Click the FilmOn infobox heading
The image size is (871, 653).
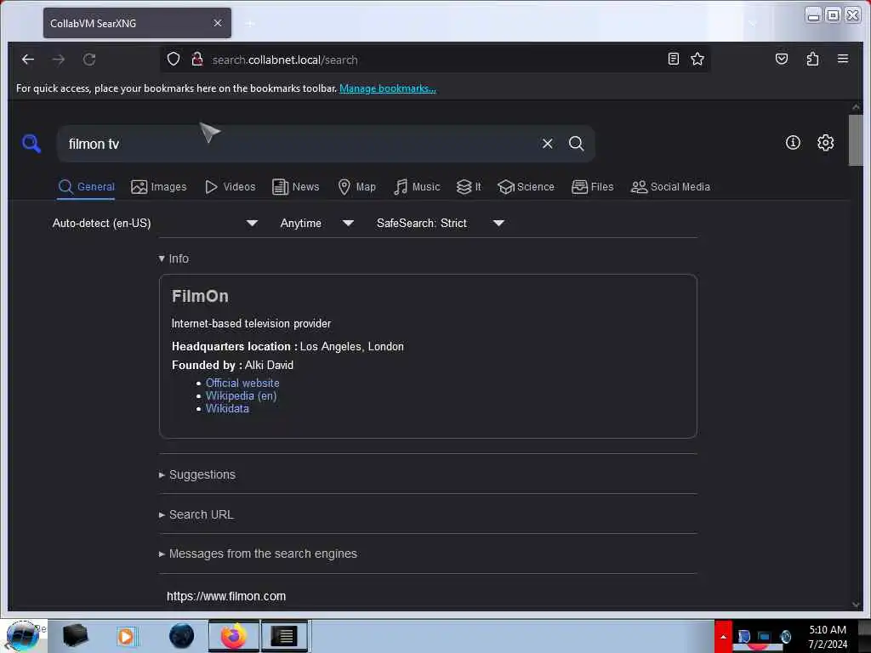[x=200, y=297]
